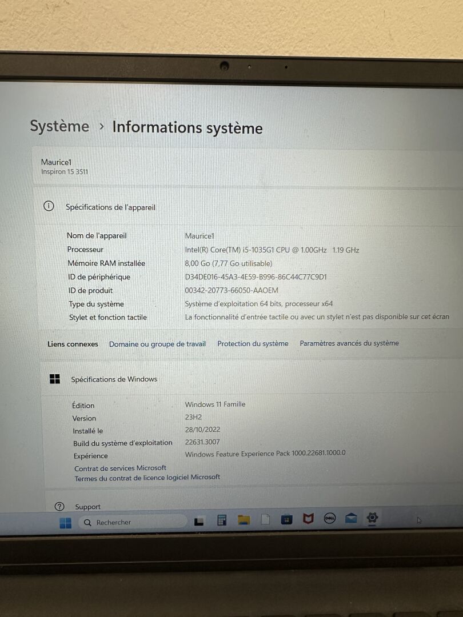This screenshot has width=463, height=617.
Task: Click the Liens connexes label
Action: pos(73,344)
